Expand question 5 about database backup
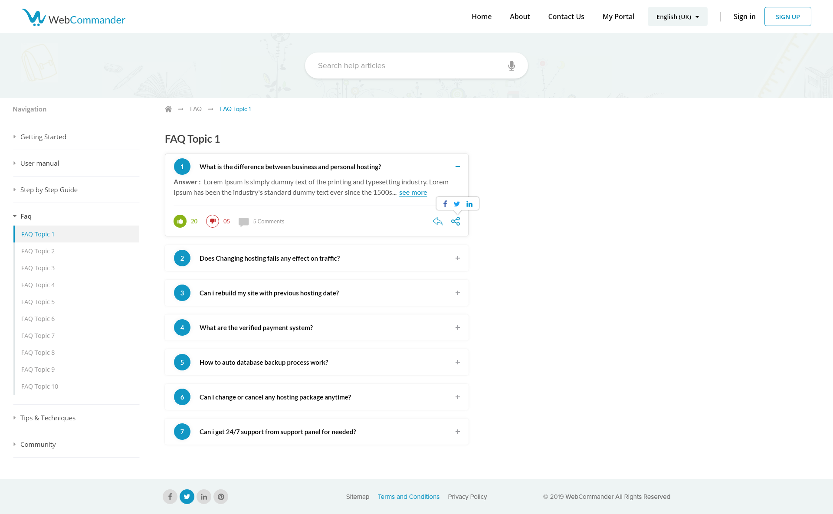The image size is (833, 514). (x=457, y=362)
